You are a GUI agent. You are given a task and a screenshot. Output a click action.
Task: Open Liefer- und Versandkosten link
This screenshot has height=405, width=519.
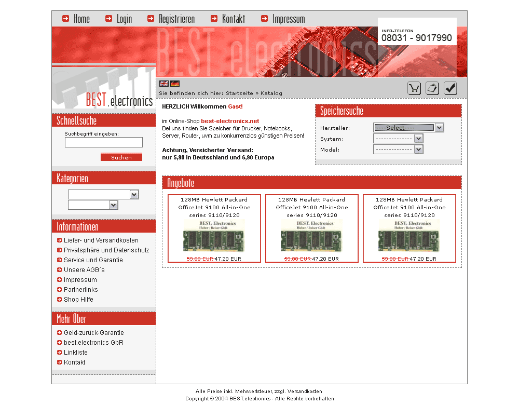(x=101, y=240)
